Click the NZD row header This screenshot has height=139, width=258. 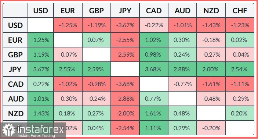(15, 113)
